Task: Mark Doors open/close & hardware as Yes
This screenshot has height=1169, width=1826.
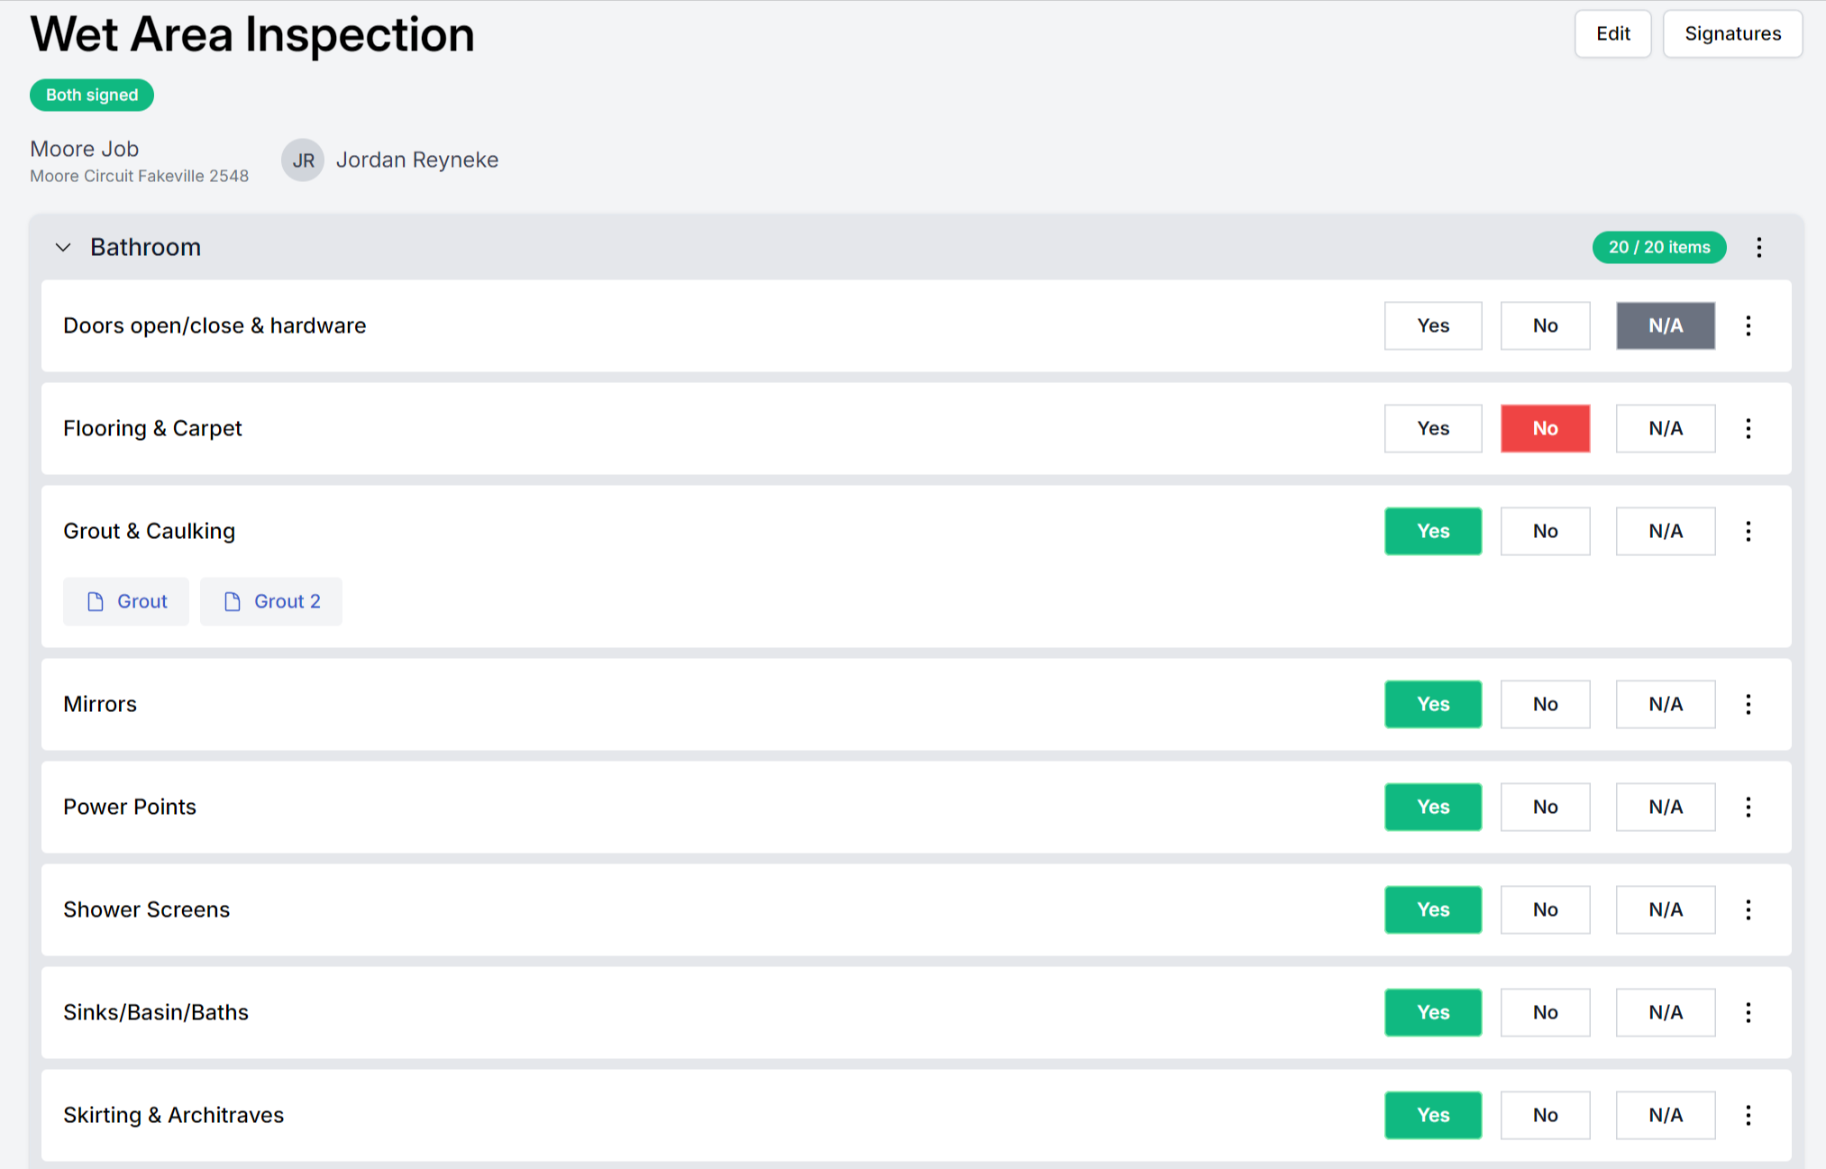Action: pyautogui.click(x=1433, y=325)
